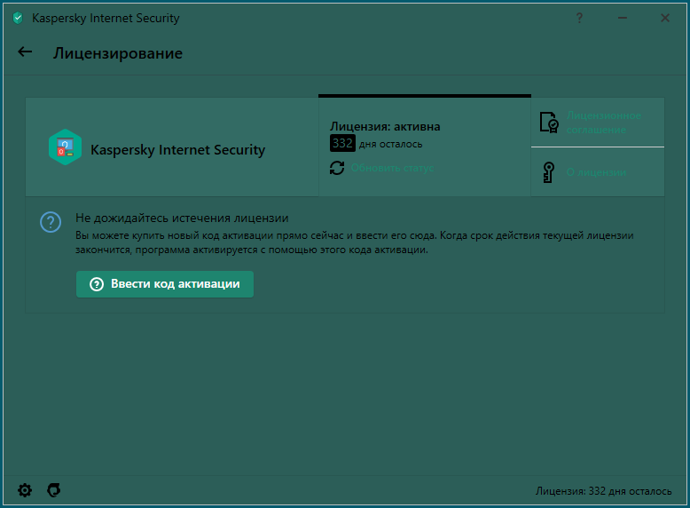
Task: Click the Kaspersky Internet Security hexagon logo
Action: [x=65, y=147]
